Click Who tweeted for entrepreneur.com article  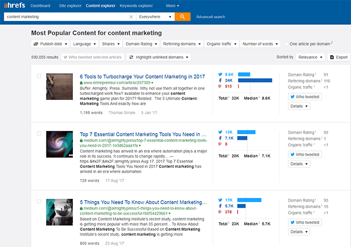click(305, 97)
